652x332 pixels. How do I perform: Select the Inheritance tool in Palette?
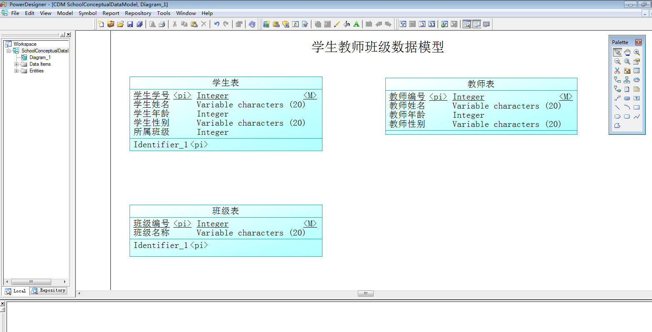pyautogui.click(x=627, y=80)
